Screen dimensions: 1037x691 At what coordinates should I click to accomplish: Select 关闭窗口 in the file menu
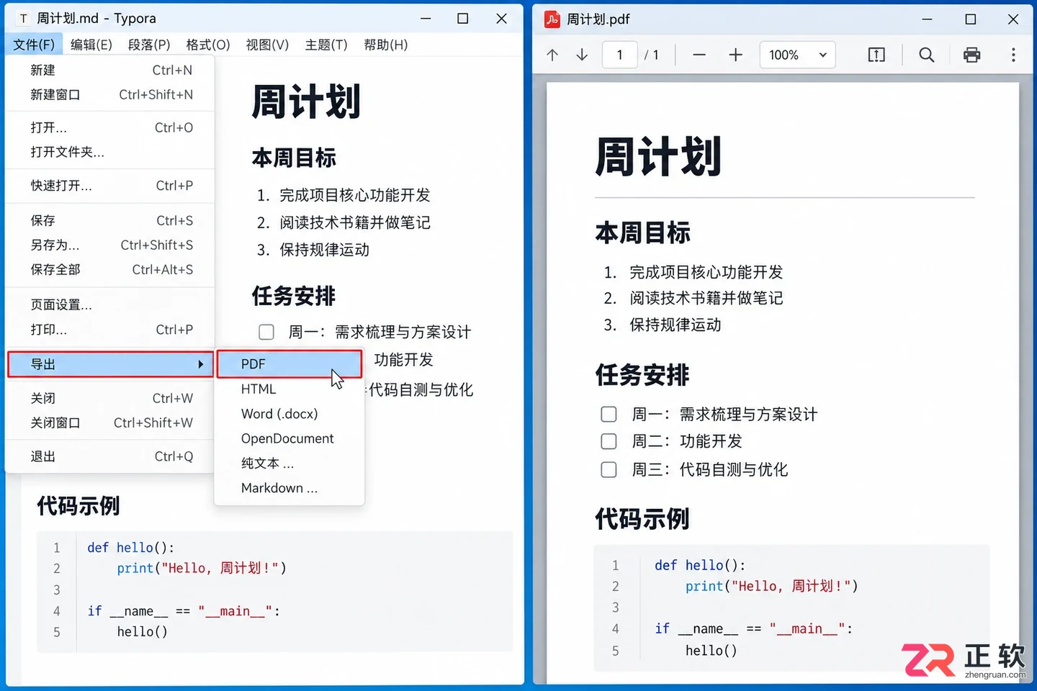pyautogui.click(x=110, y=423)
